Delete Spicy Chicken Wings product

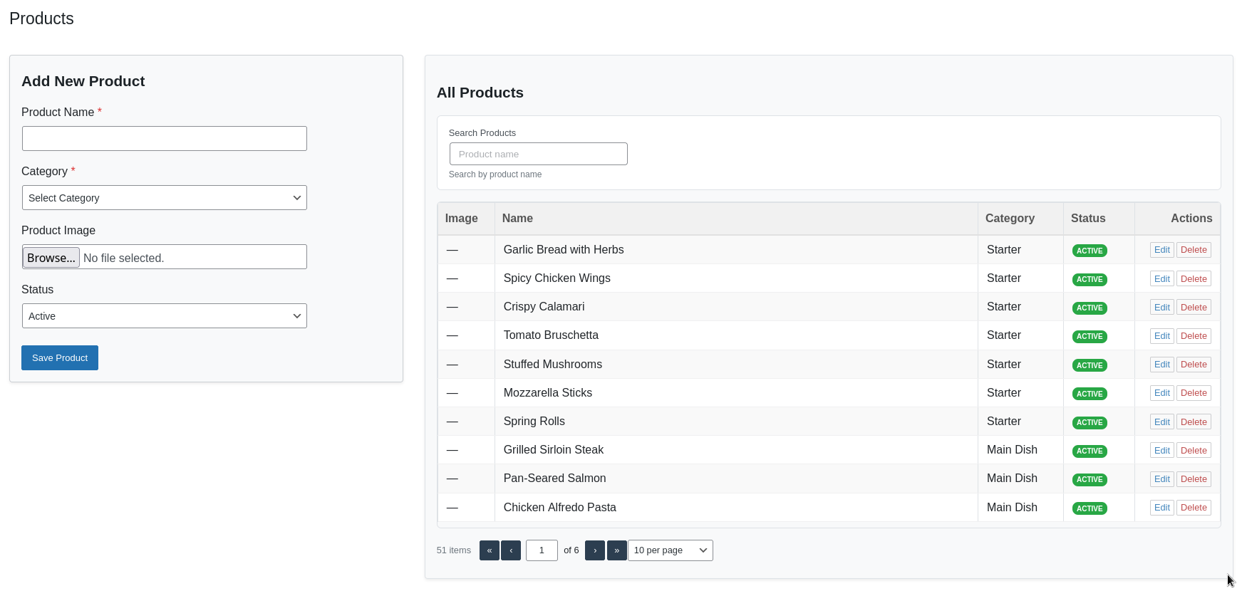tap(1193, 279)
